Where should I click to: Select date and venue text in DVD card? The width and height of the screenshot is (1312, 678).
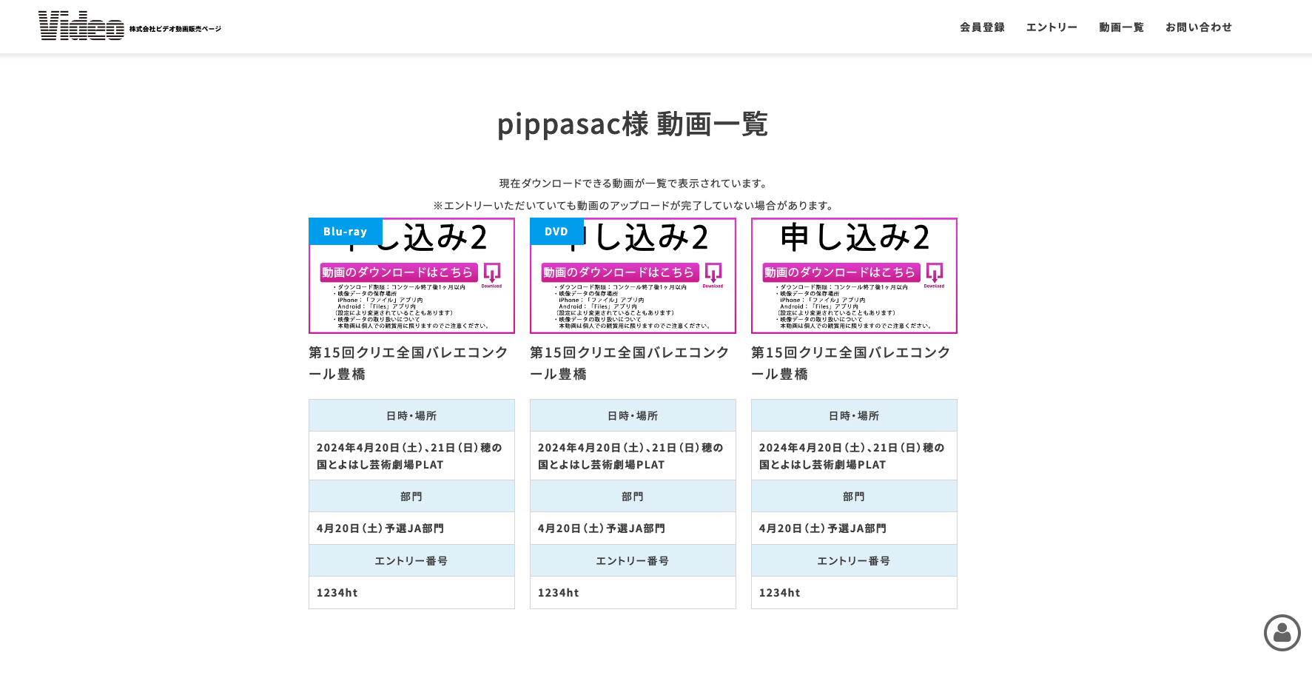click(630, 456)
